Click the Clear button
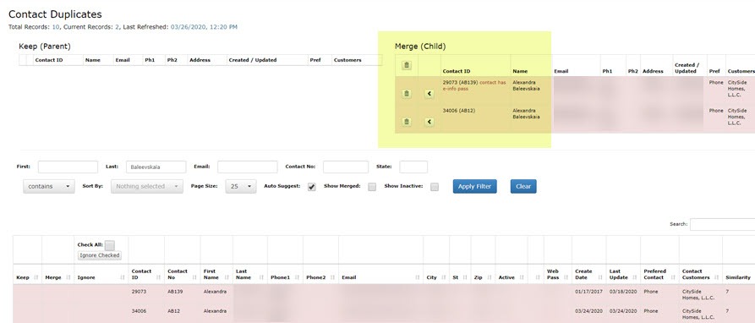This screenshot has height=323, width=755. [x=523, y=186]
